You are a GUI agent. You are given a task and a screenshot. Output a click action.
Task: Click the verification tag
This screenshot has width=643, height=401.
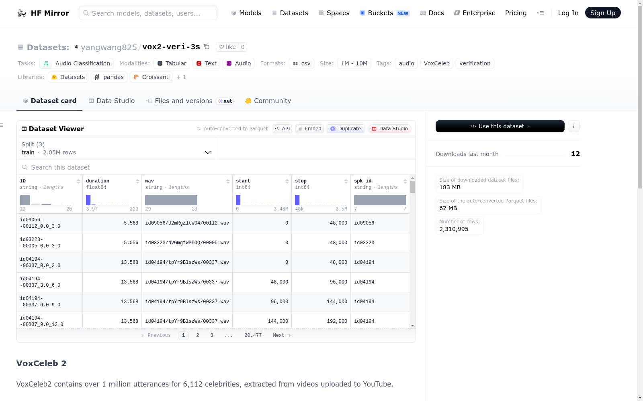pyautogui.click(x=475, y=63)
